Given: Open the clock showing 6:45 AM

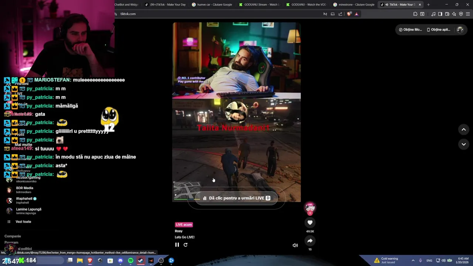Looking at the screenshot, I should (x=463, y=260).
